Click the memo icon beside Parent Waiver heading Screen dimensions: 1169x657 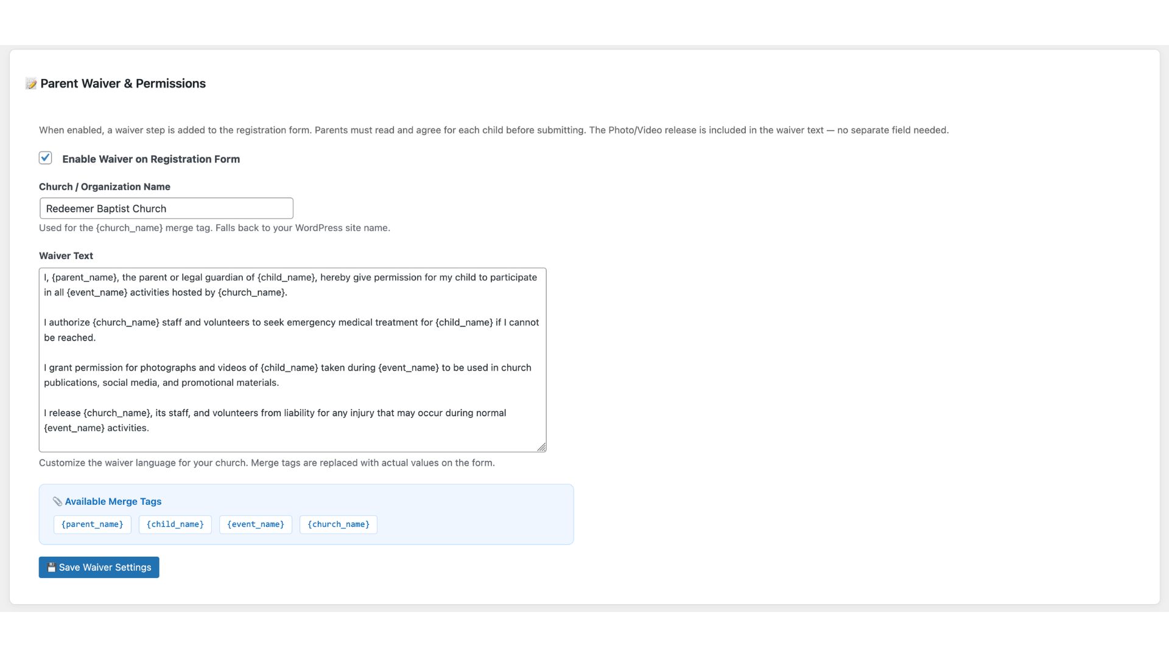(31, 84)
